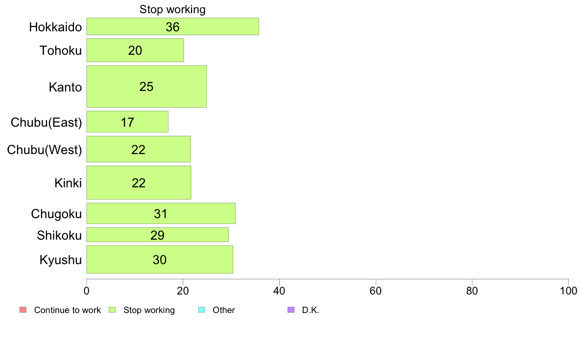Select the Chubu(East) bar showing 17
This screenshot has height=360, width=582.
pyautogui.click(x=127, y=122)
